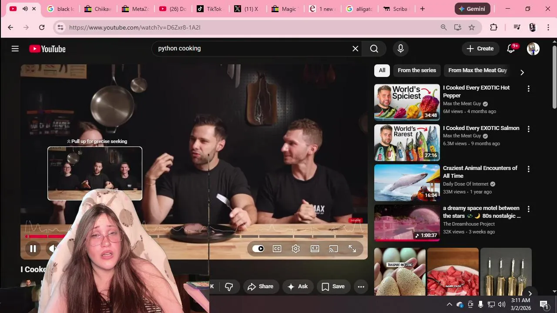View site information icon
Screen dimensions: 557x313
60,27
